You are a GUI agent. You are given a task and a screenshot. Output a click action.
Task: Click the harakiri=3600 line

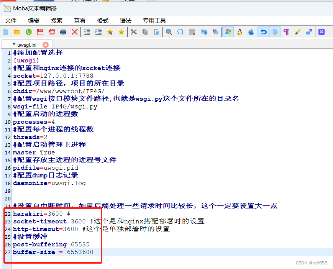coord(42,214)
